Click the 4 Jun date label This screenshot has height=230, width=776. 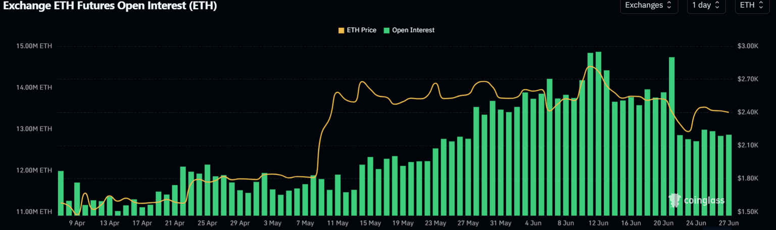tap(533, 223)
